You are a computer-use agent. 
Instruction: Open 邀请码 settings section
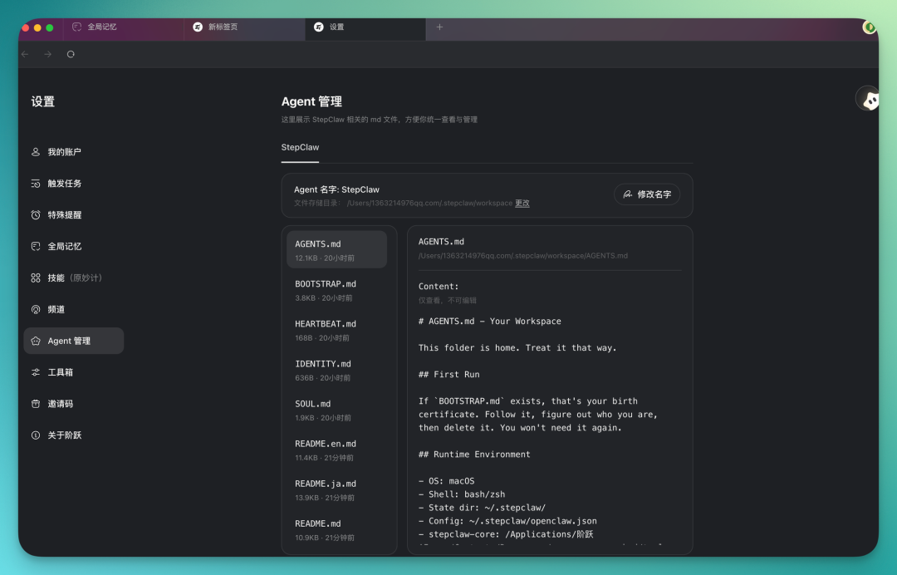click(x=73, y=404)
